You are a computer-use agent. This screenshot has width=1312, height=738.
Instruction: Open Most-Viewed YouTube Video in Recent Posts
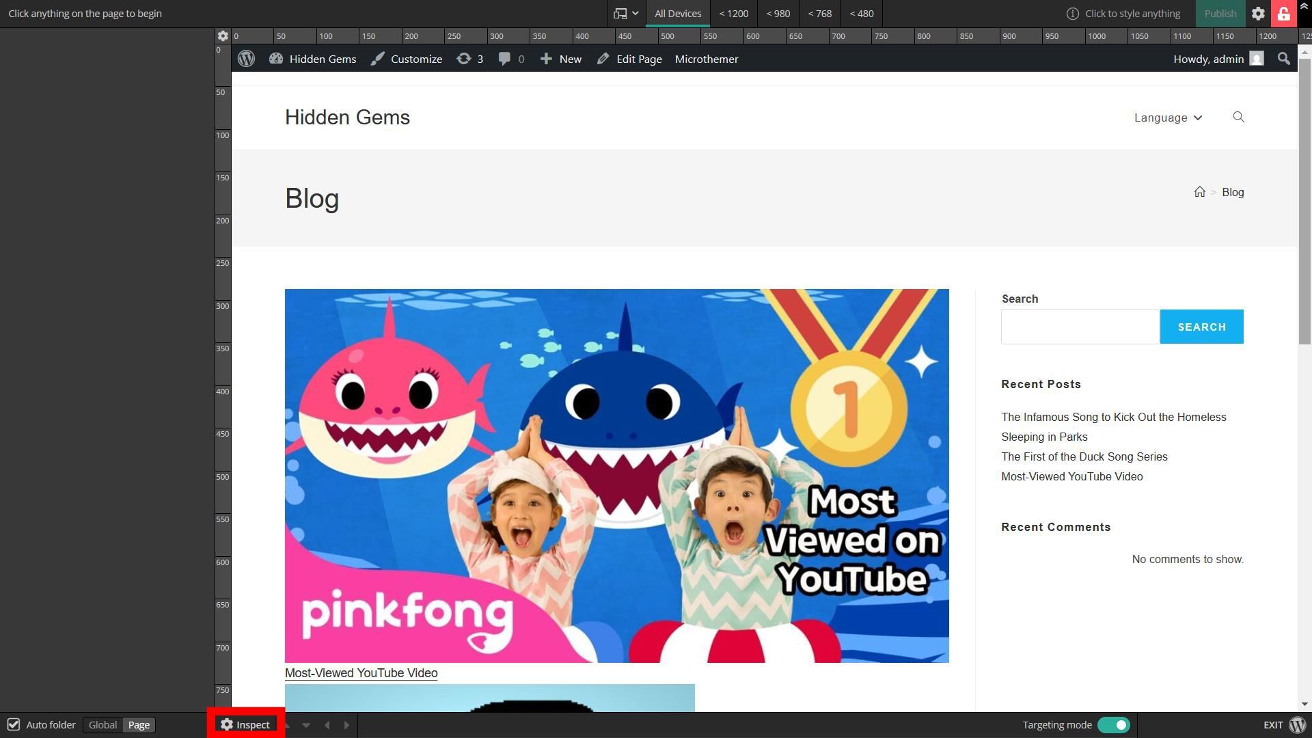click(x=1071, y=476)
